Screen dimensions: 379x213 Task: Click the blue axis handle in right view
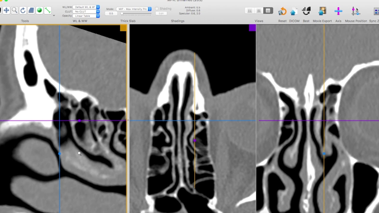click(324, 154)
